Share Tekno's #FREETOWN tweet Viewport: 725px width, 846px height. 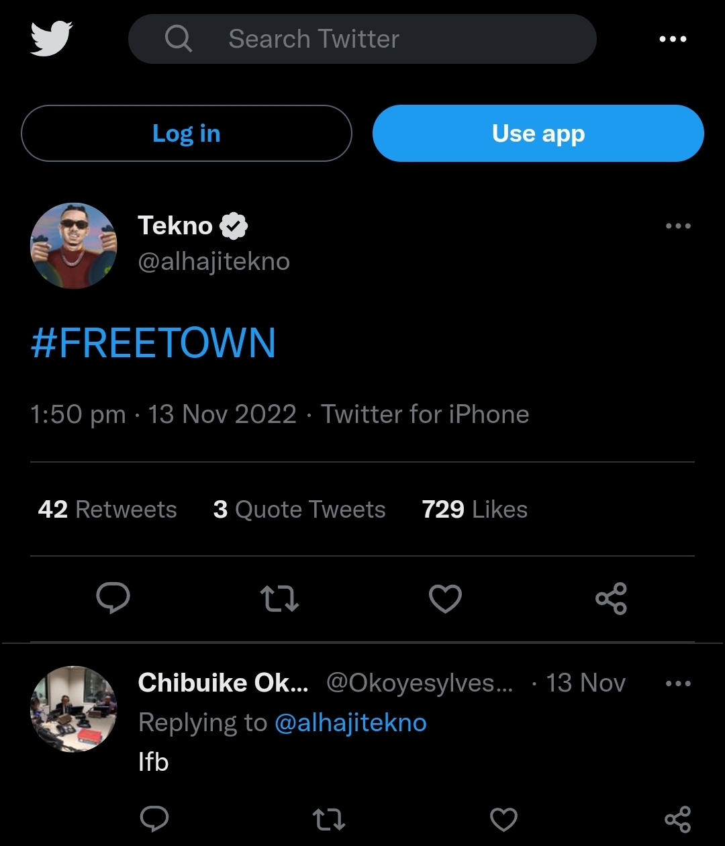611,598
